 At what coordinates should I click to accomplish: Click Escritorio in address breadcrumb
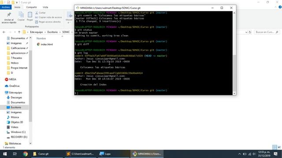(x=52, y=32)
